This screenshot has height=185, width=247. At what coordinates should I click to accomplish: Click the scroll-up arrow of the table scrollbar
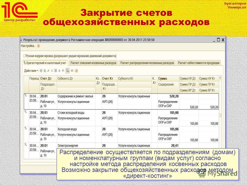220,78
